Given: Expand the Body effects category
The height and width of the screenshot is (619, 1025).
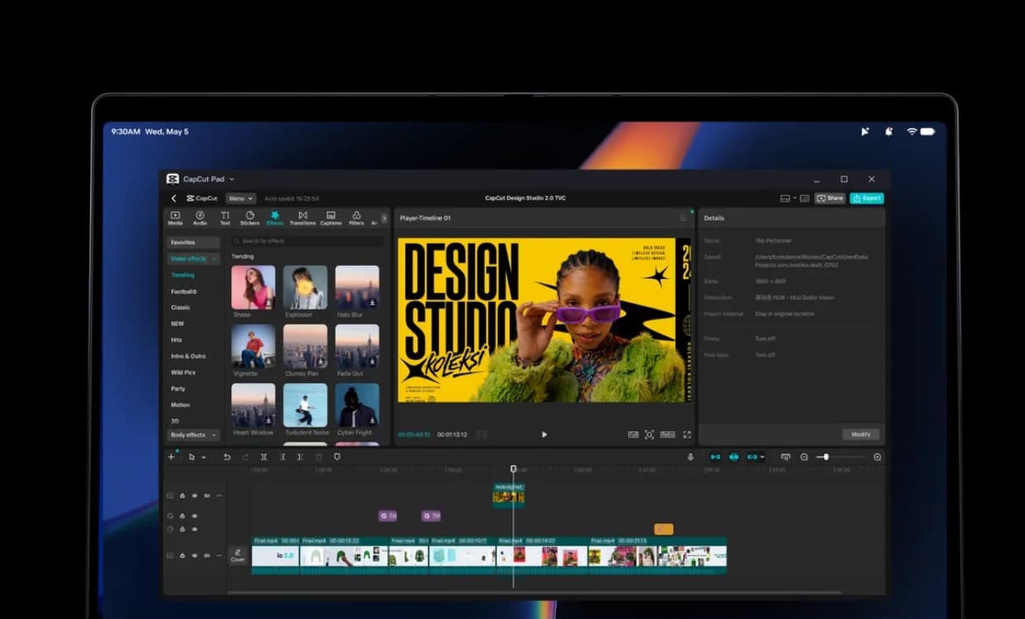Looking at the screenshot, I should pos(194,434).
